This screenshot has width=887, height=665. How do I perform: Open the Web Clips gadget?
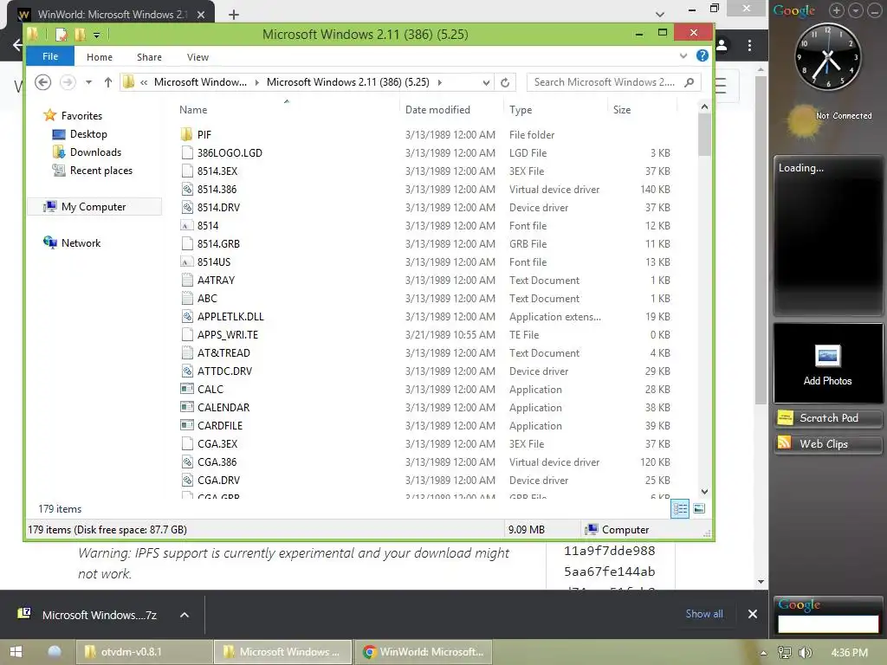click(x=827, y=444)
